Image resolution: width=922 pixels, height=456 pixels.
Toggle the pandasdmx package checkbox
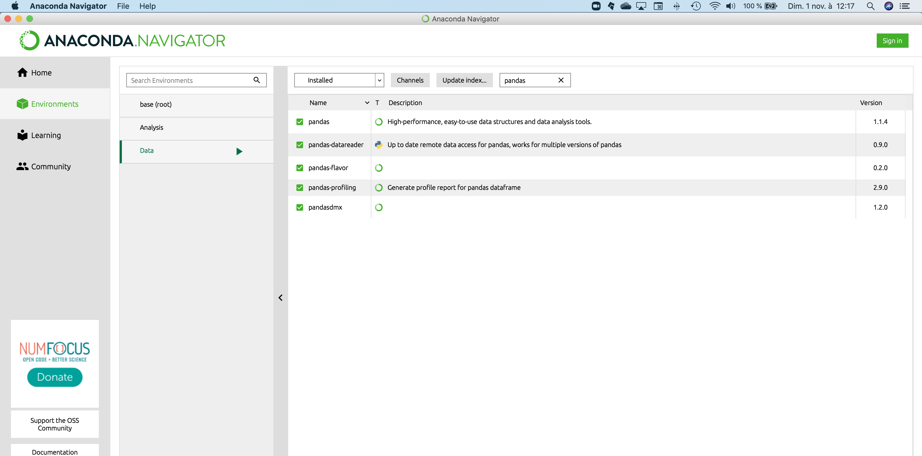(299, 207)
